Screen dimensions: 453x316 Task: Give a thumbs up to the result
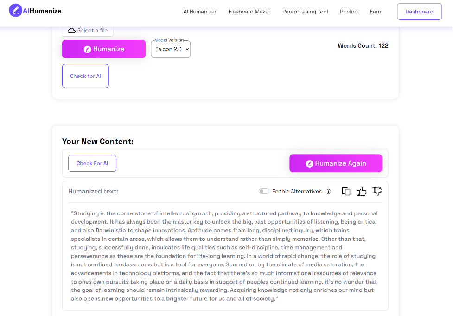click(x=362, y=191)
